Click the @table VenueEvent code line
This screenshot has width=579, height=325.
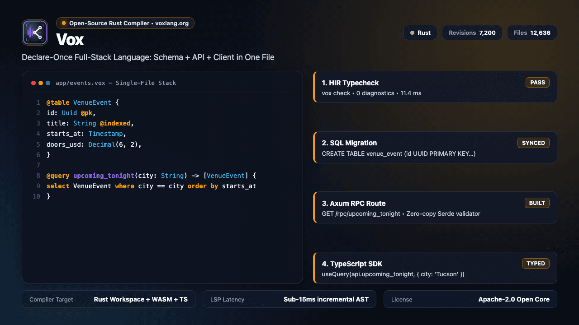point(83,102)
